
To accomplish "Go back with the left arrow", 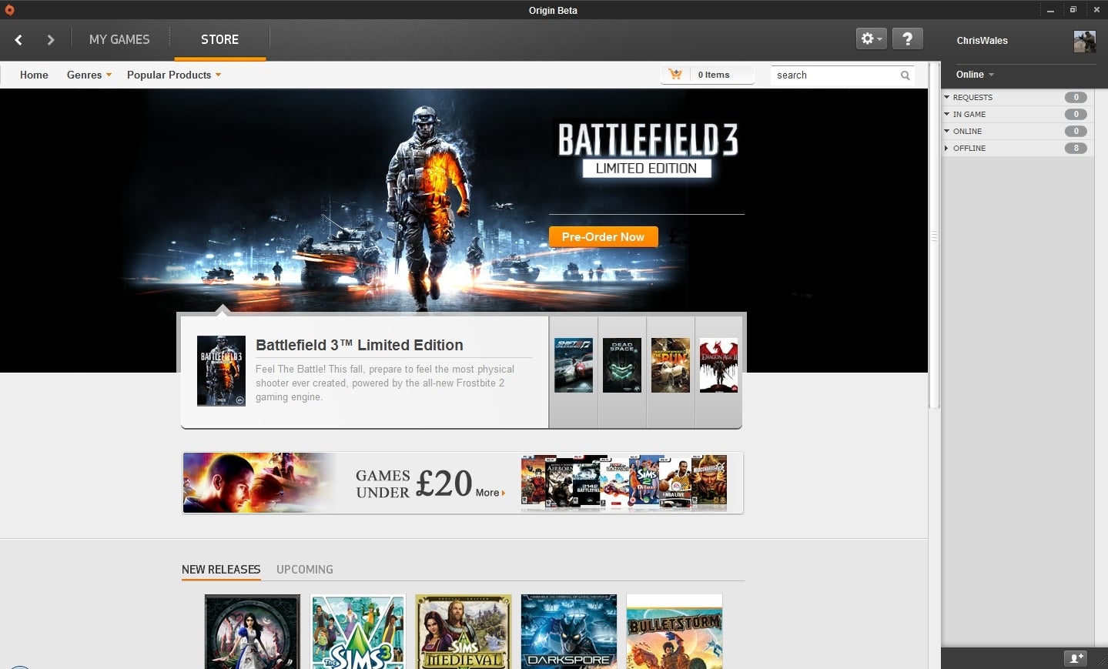I will coord(18,40).
